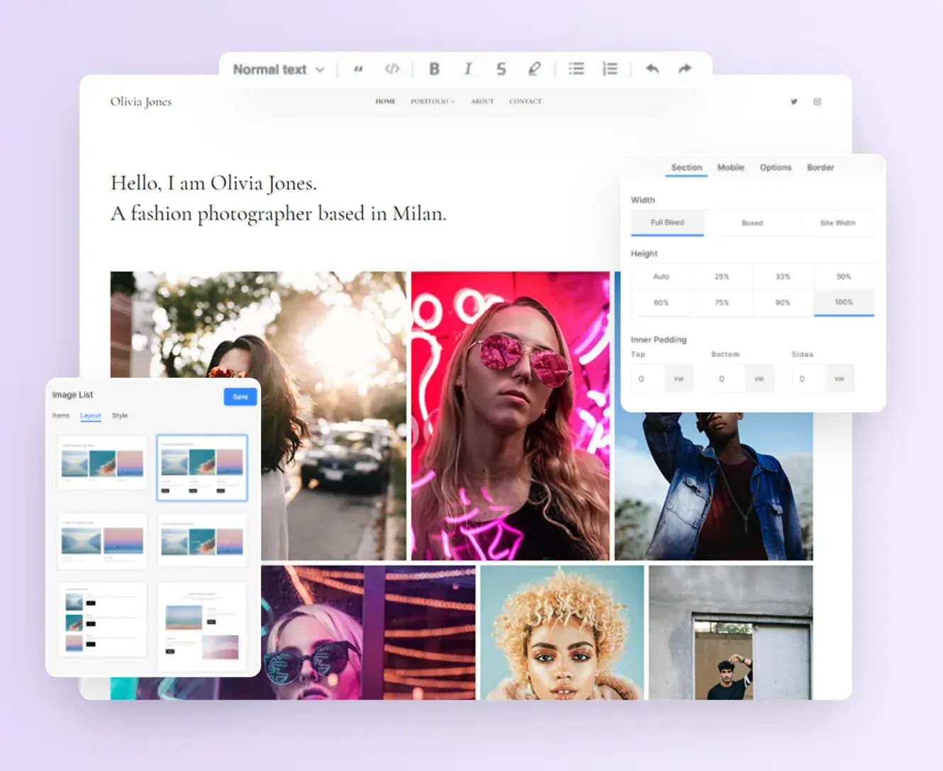Open the Style tab in Image List
The height and width of the screenshot is (771, 943).
tap(120, 415)
